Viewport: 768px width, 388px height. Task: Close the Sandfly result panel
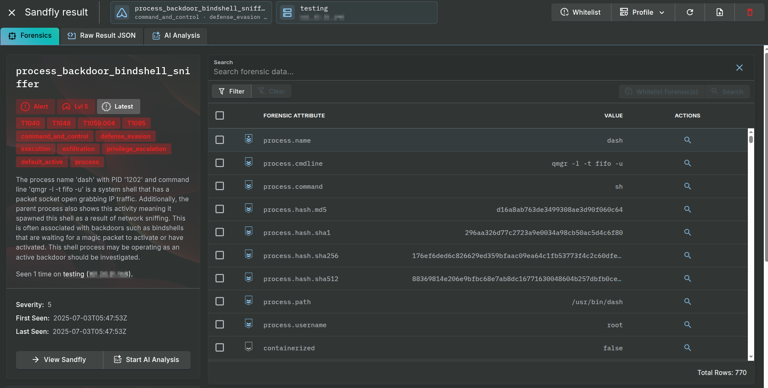point(12,13)
